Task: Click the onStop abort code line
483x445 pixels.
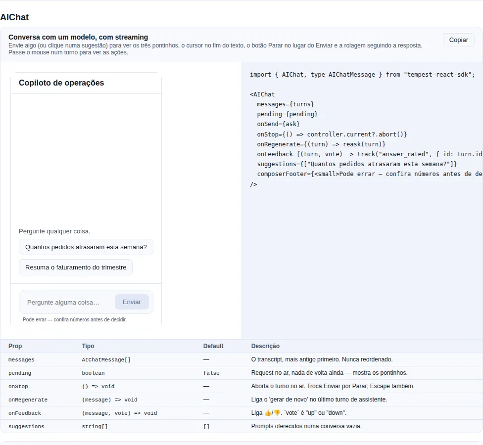Action: pos(332,134)
